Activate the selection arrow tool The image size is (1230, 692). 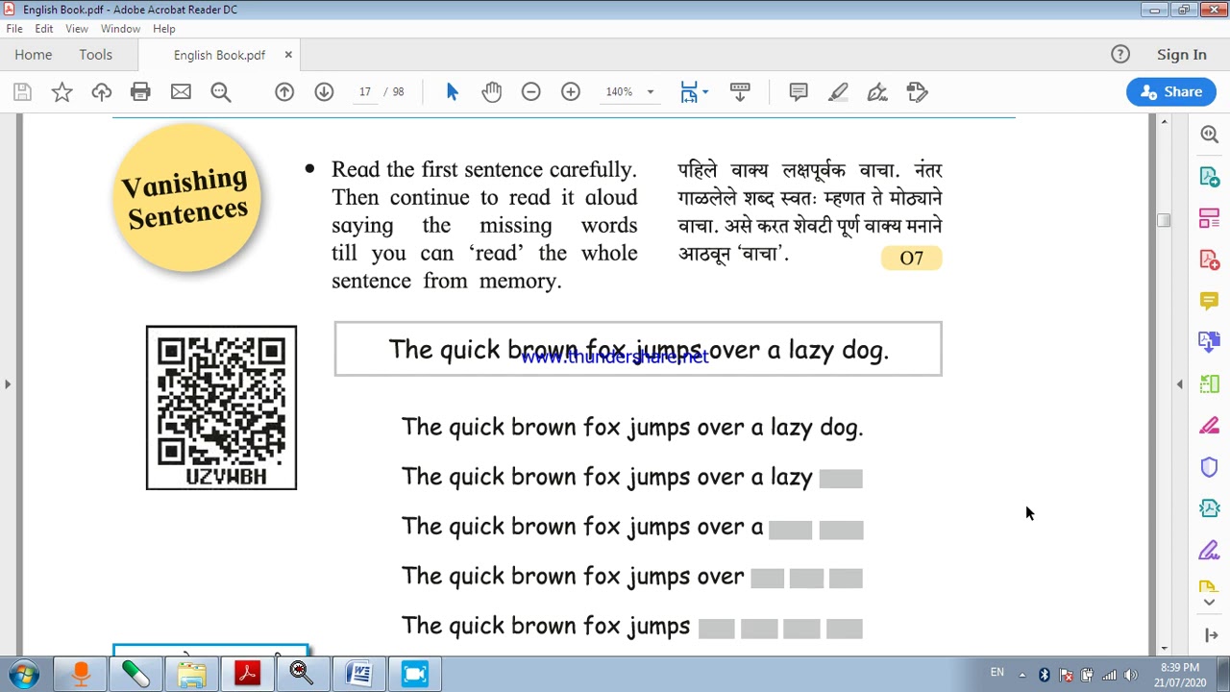(453, 92)
